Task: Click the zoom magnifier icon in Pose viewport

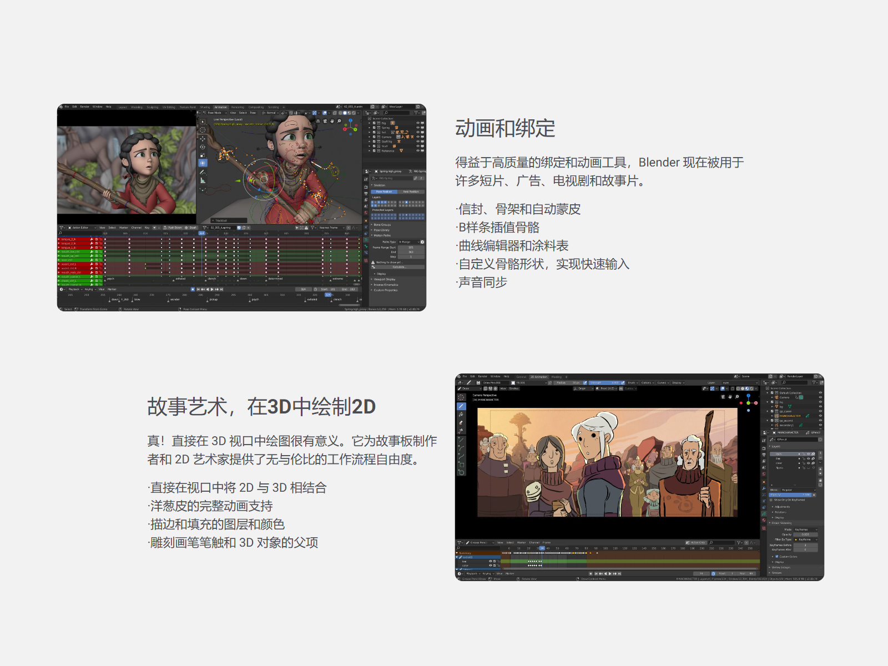Action: coord(339,121)
